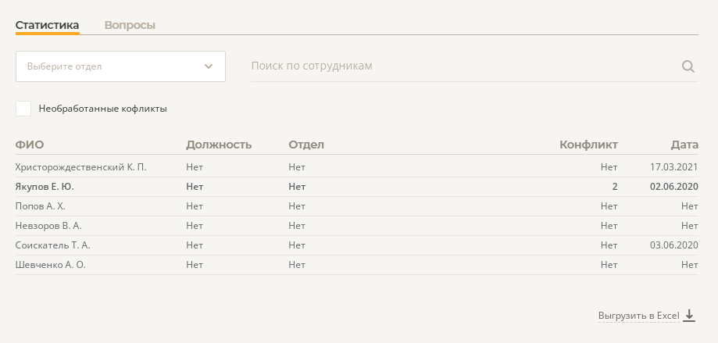This screenshot has width=718, height=343.
Task: Open the Выберите отдел dropdown
Action: click(x=120, y=66)
